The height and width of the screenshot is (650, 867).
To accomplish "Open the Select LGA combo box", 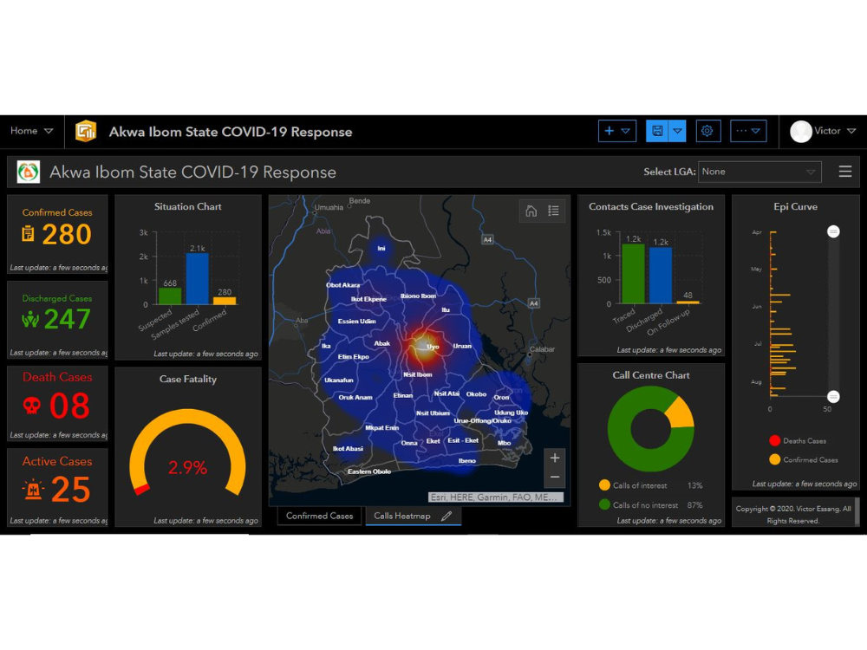I will [x=759, y=172].
